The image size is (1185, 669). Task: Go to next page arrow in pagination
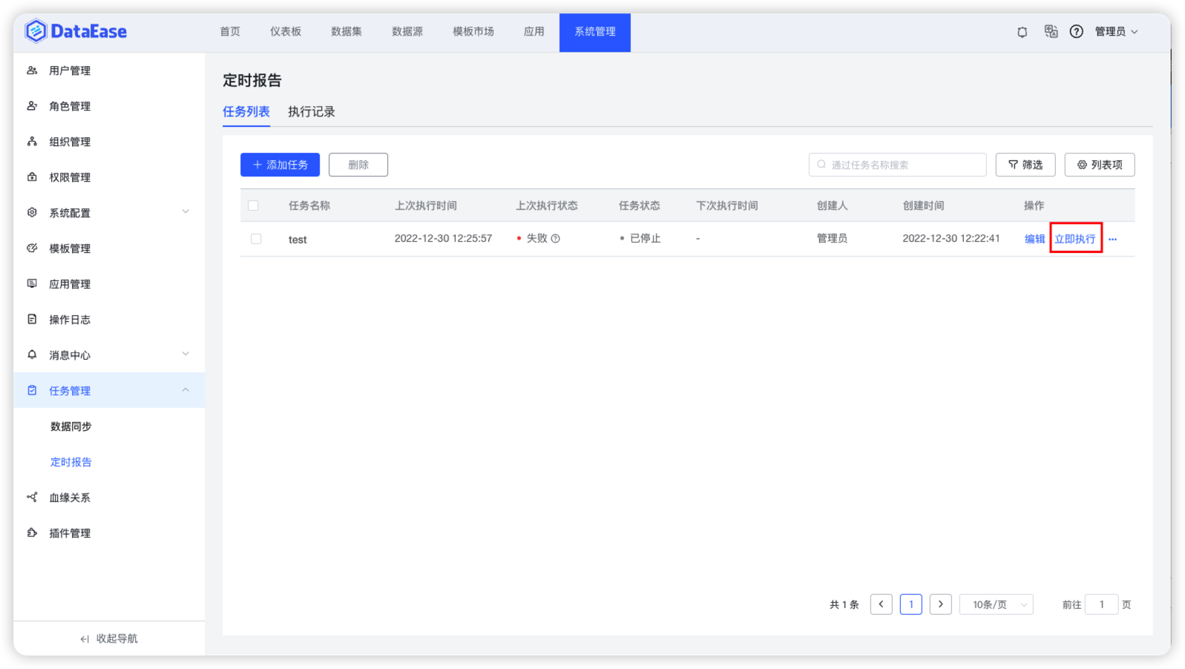point(941,604)
